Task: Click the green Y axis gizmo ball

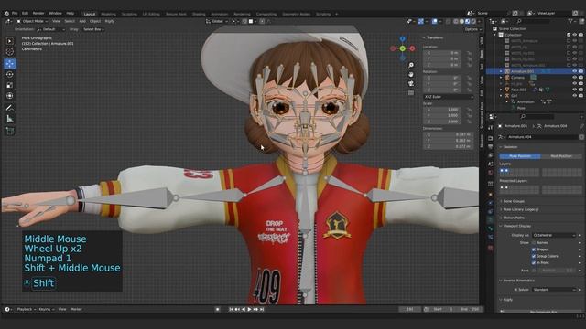Action: click(x=403, y=48)
